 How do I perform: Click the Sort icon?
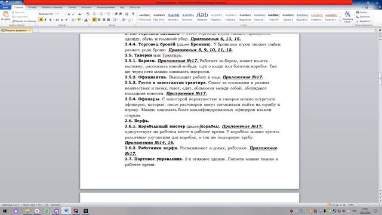click(x=127, y=14)
